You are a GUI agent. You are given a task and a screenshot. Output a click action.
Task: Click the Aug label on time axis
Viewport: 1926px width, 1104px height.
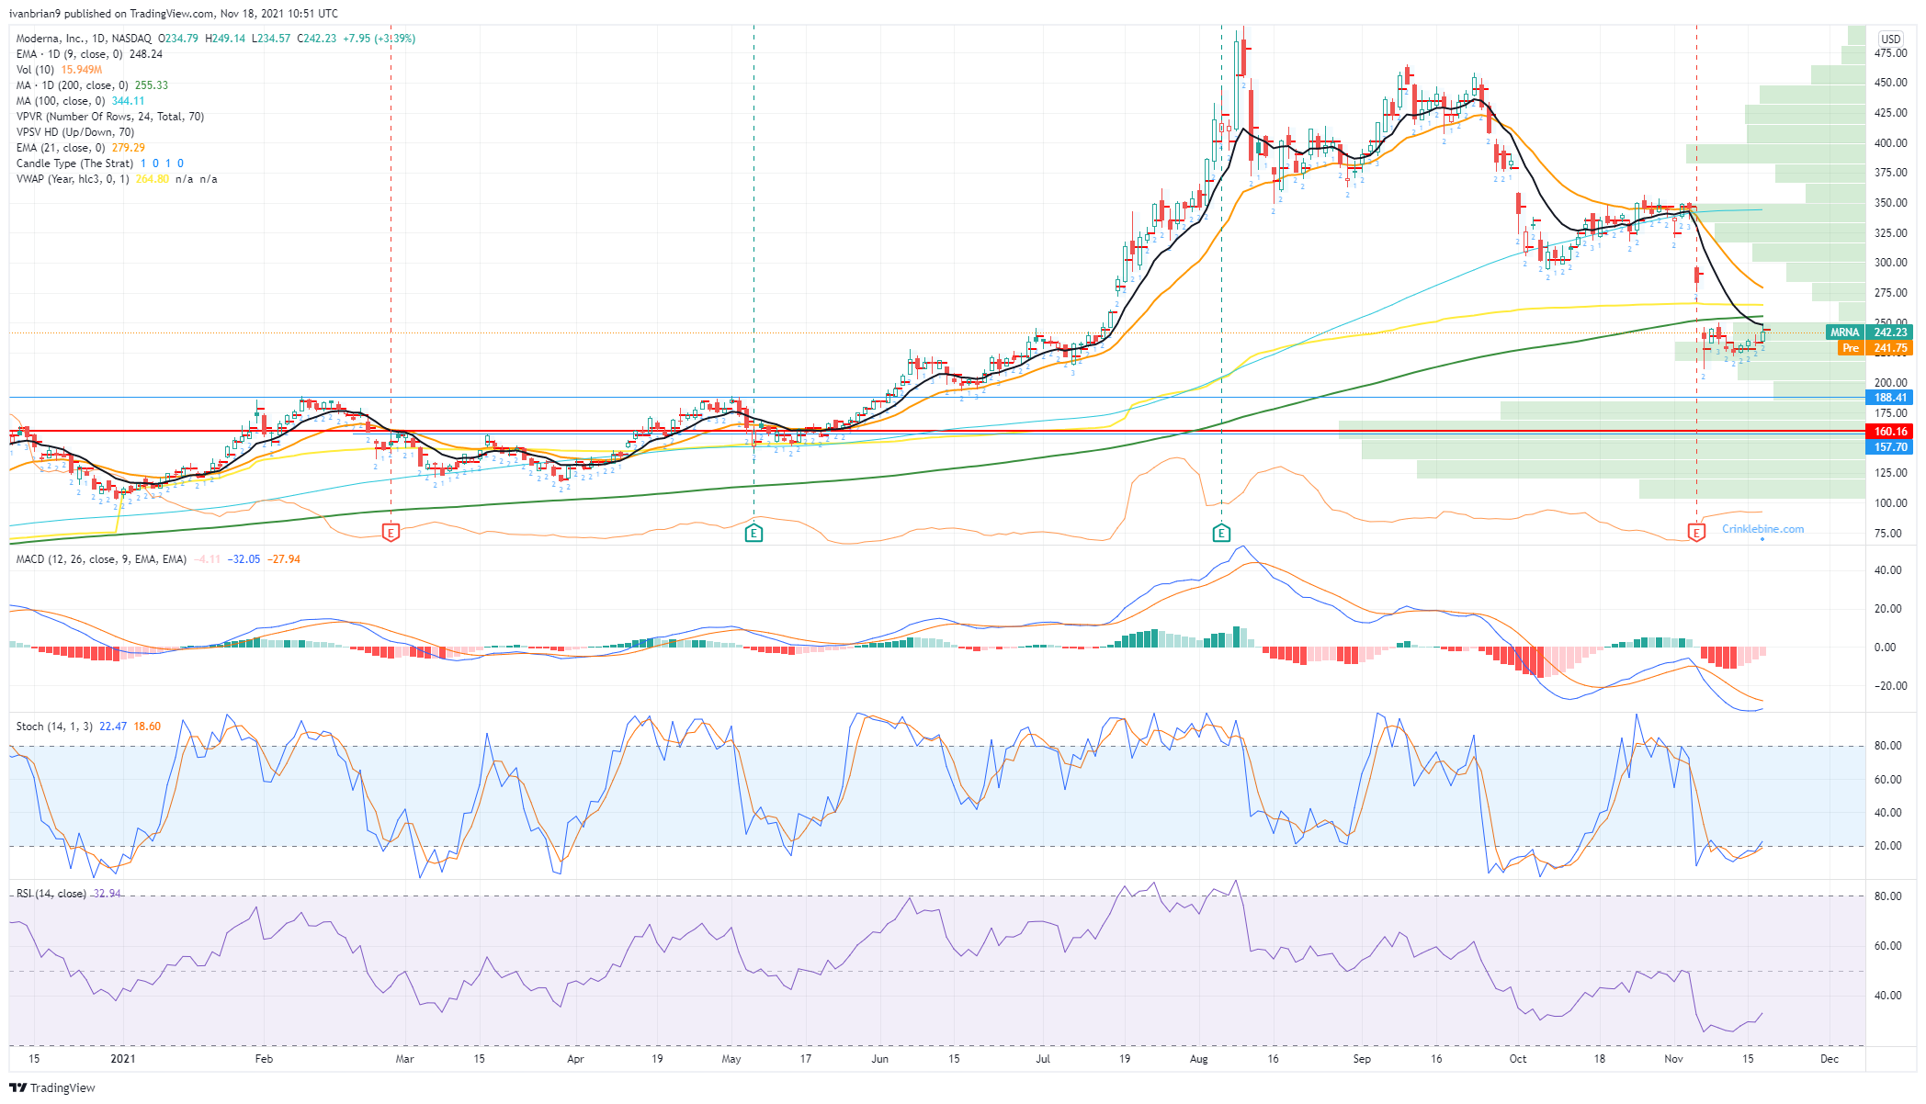[x=1199, y=1059]
